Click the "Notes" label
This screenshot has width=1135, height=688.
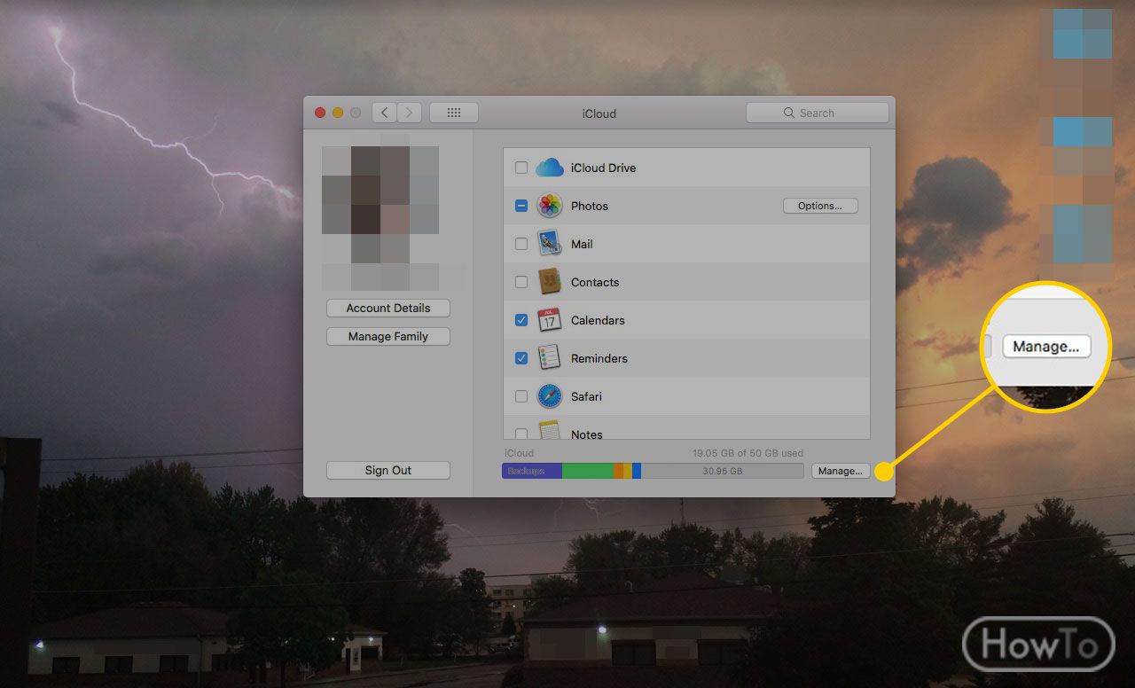coord(587,434)
